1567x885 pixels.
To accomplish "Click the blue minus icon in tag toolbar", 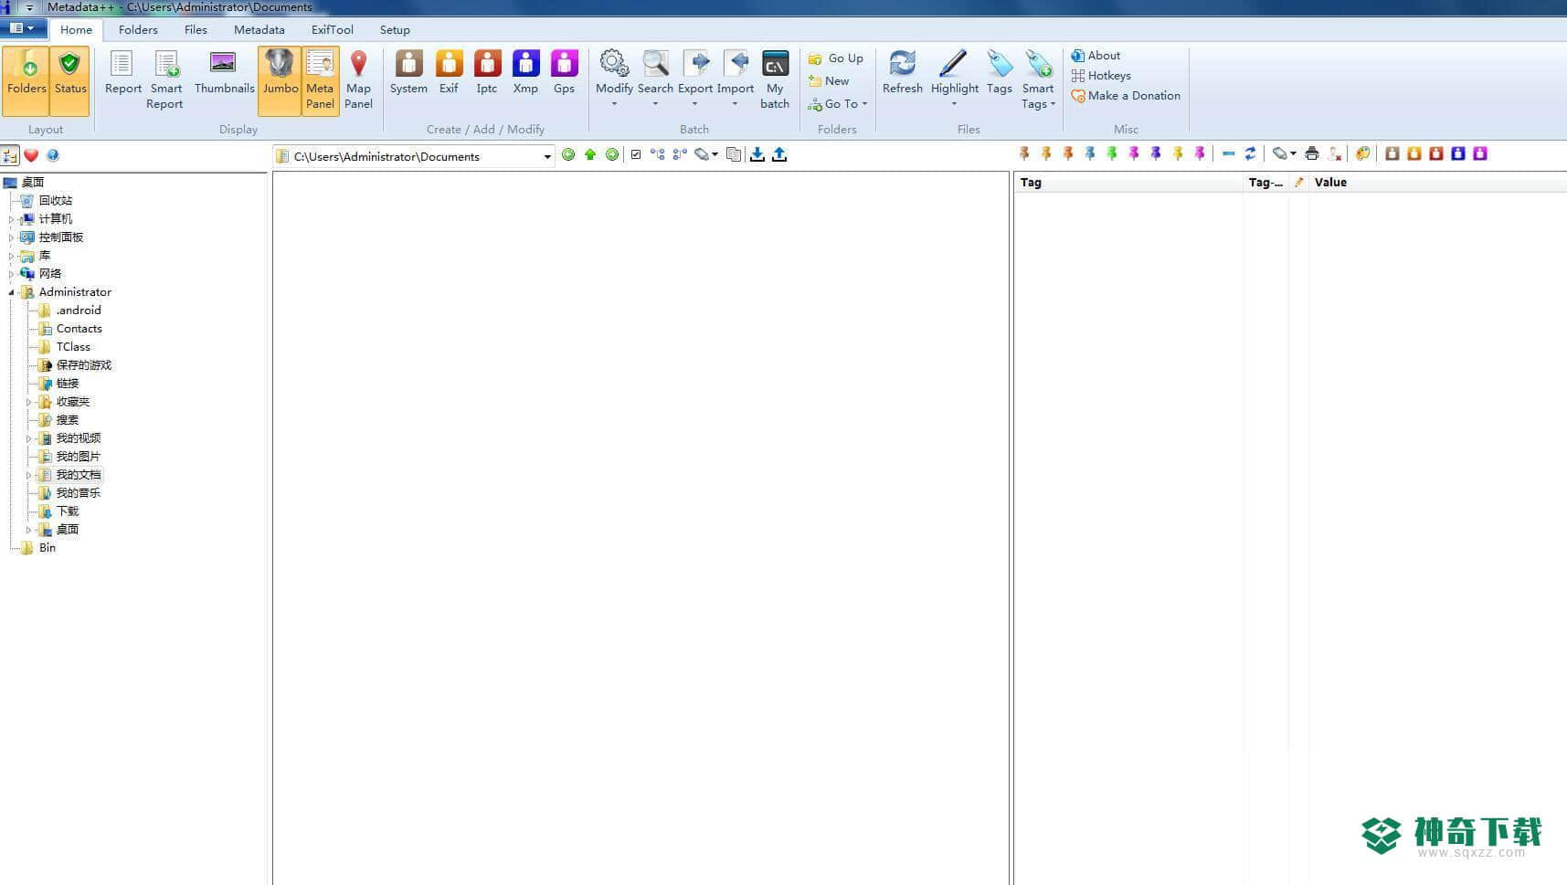I will click(1228, 154).
